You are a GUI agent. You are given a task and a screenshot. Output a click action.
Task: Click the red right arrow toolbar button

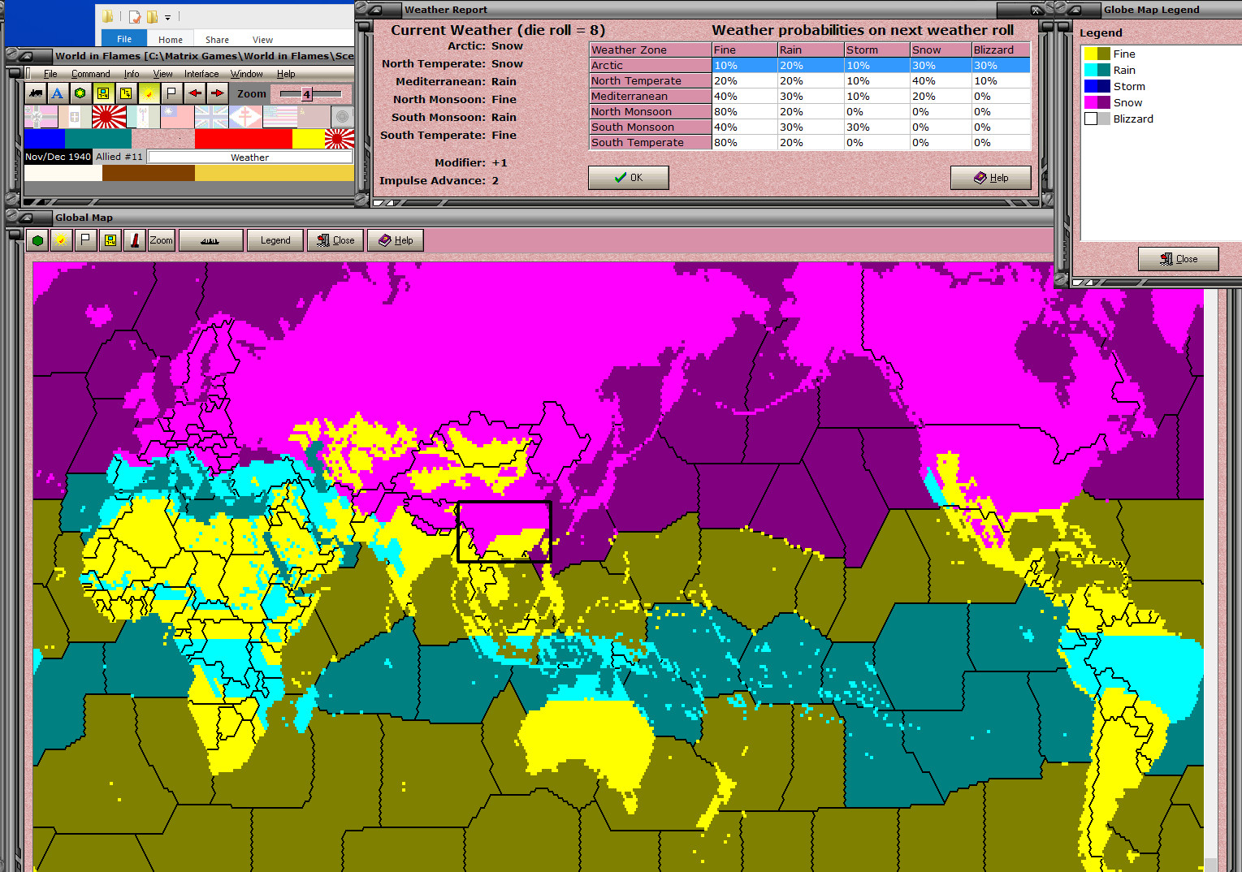(x=218, y=93)
